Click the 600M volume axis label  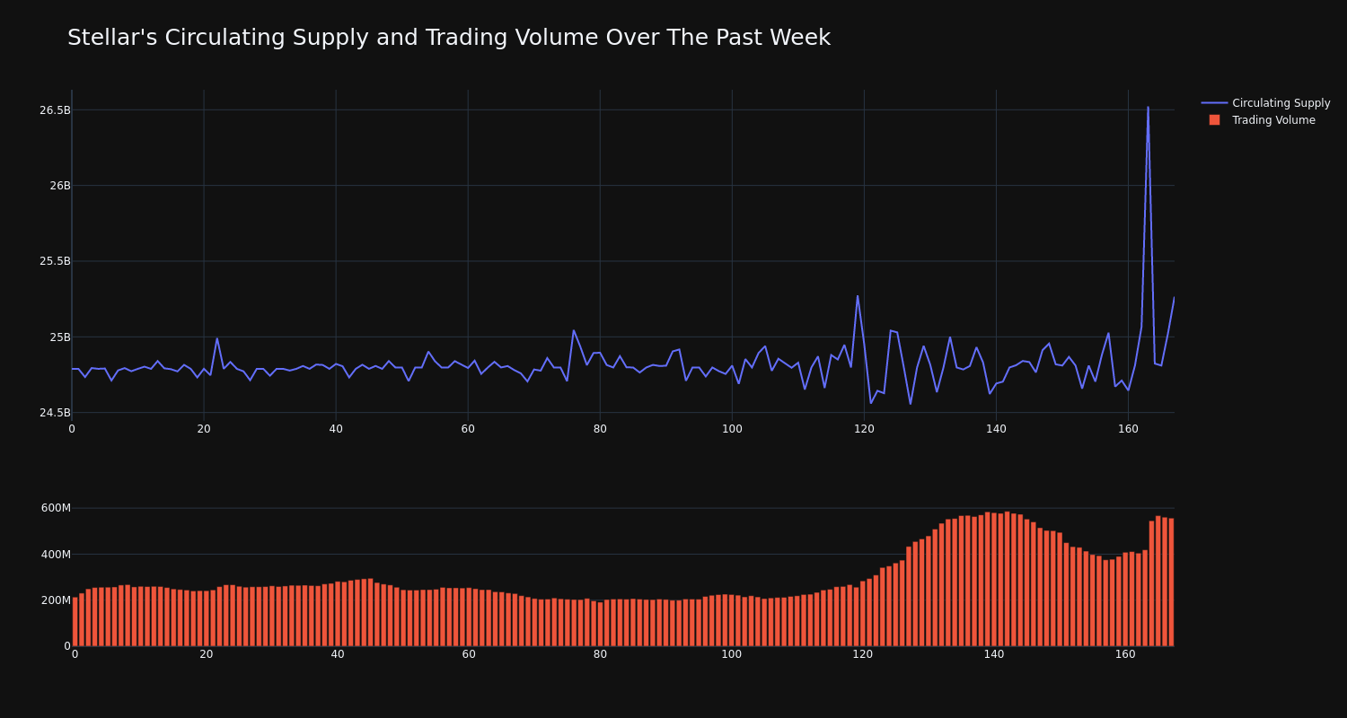tap(56, 508)
